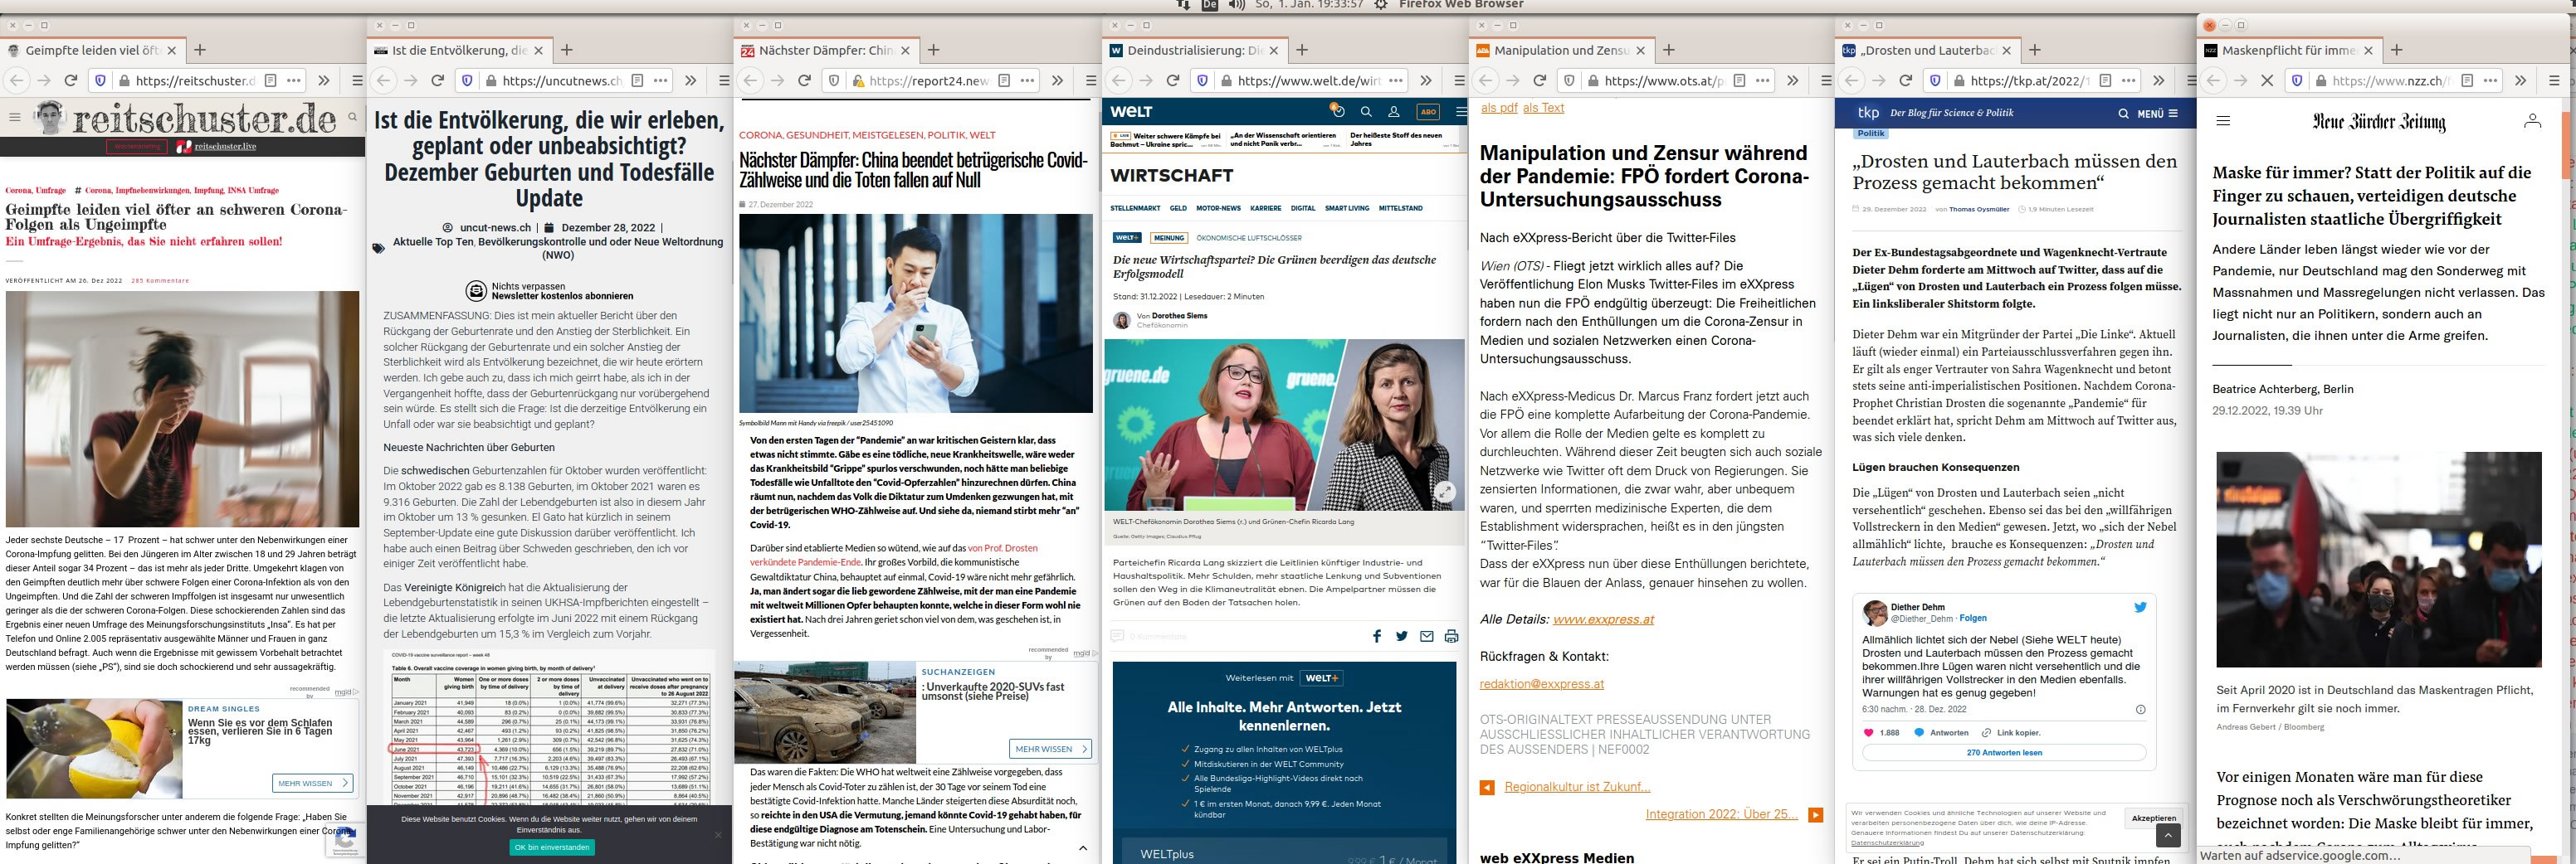Click '270 Antworten lesen' in tweet

click(2004, 752)
